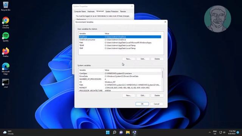
Task: Open the volume tray icon
Action: click(224, 133)
